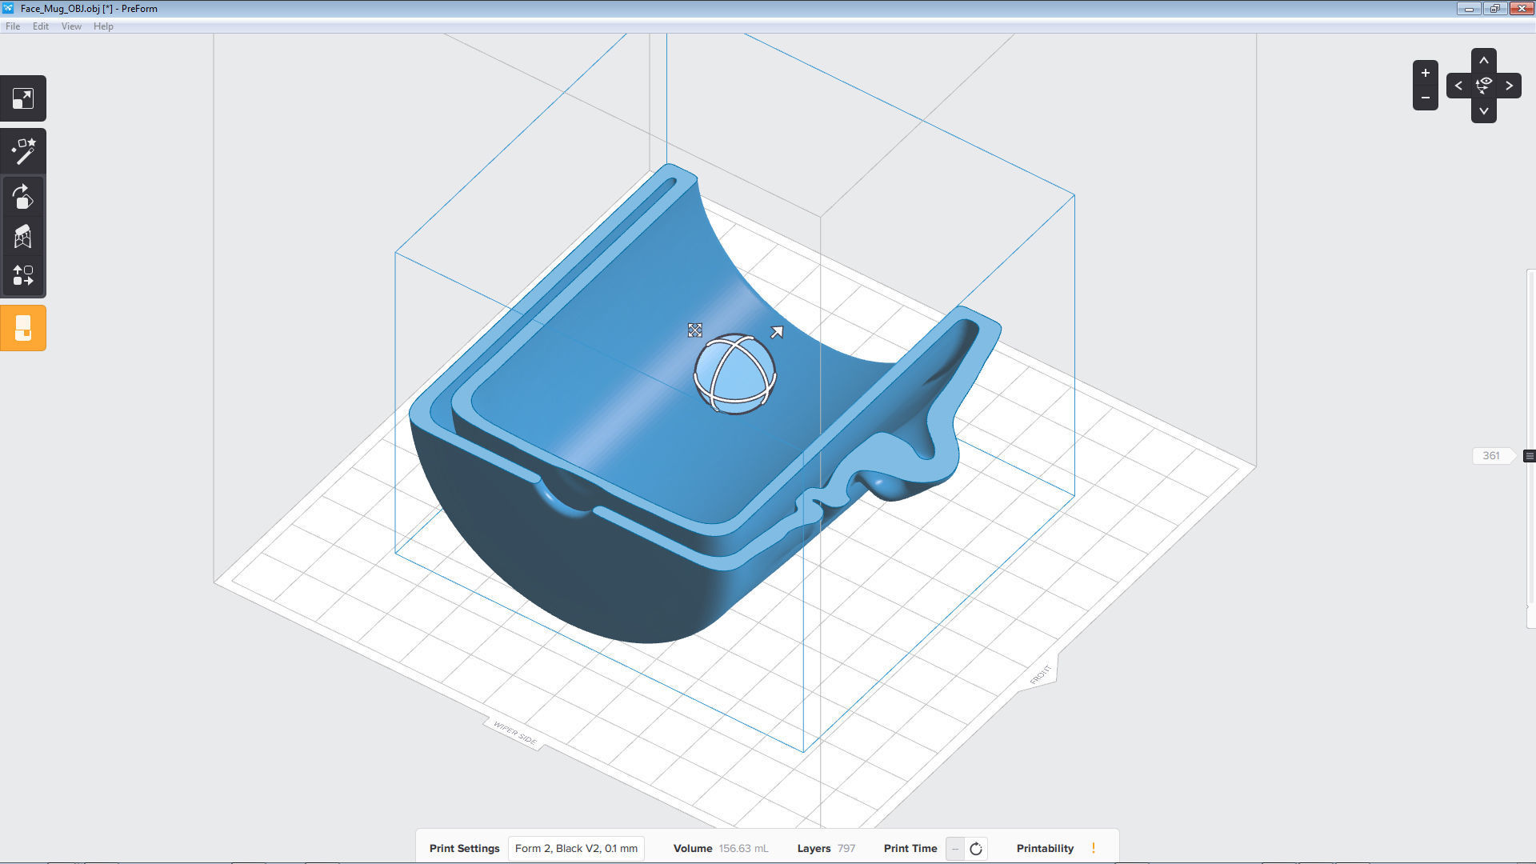Reset view with the center eye icon
This screenshot has width=1536, height=864.
(1484, 86)
